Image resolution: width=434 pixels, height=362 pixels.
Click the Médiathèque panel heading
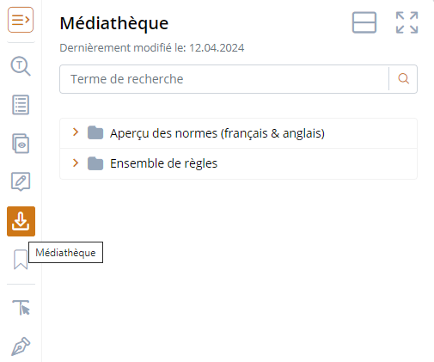pyautogui.click(x=114, y=23)
